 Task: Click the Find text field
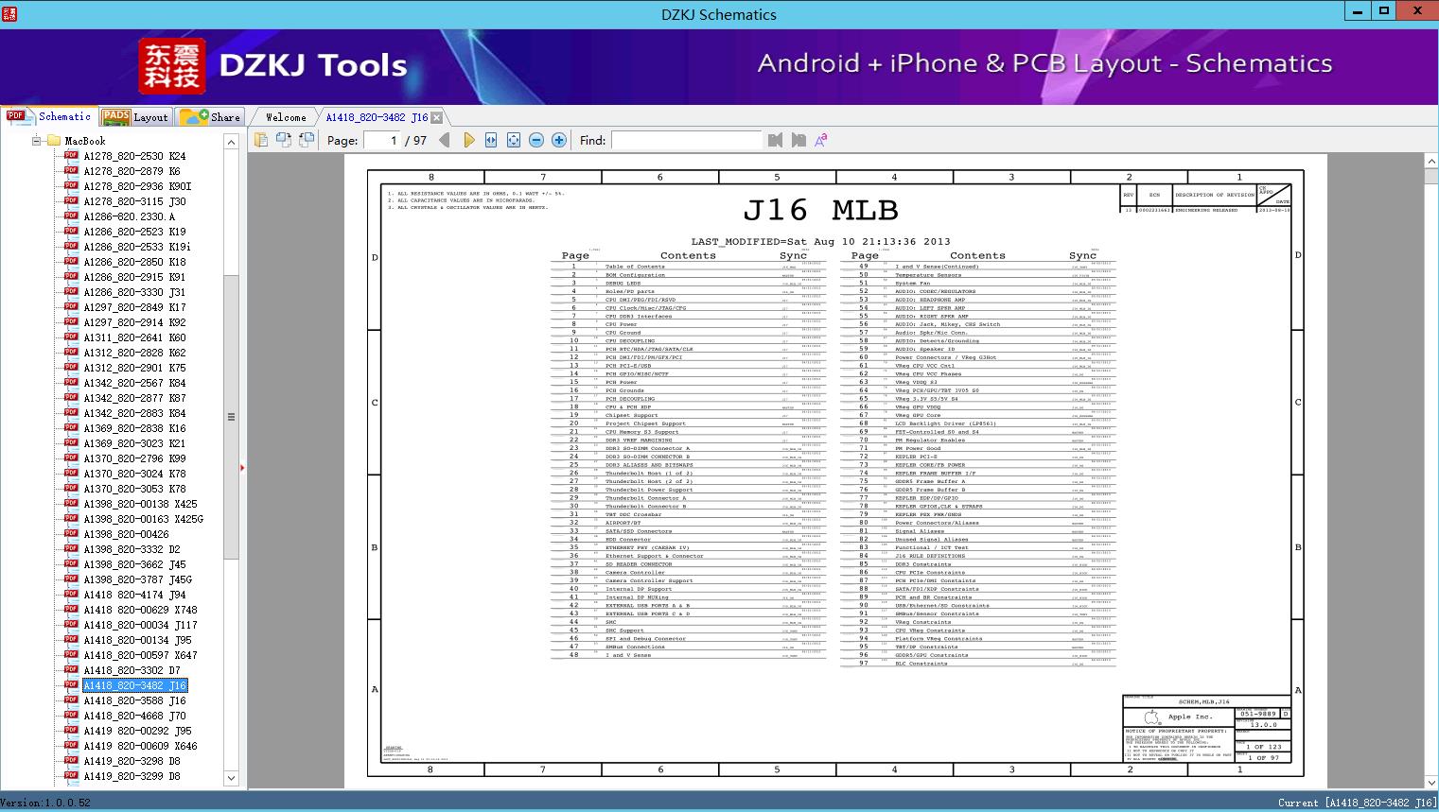tap(686, 140)
